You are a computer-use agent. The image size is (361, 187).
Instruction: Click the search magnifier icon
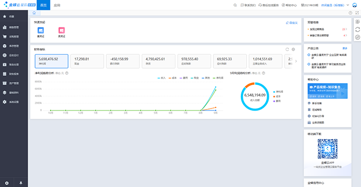[x=235, y=5]
